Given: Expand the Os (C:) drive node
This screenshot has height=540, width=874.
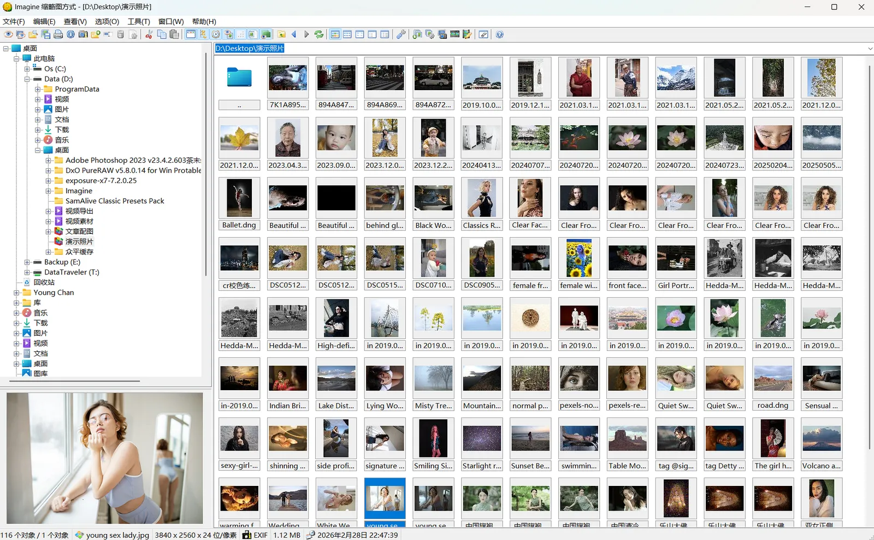Looking at the screenshot, I should [28, 69].
